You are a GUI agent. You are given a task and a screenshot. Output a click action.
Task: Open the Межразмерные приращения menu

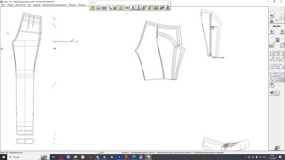pyautogui.click(x=54, y=5)
